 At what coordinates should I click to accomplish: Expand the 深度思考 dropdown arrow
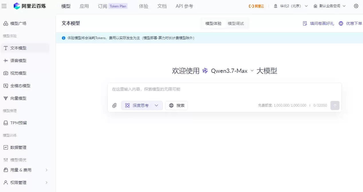156,105
